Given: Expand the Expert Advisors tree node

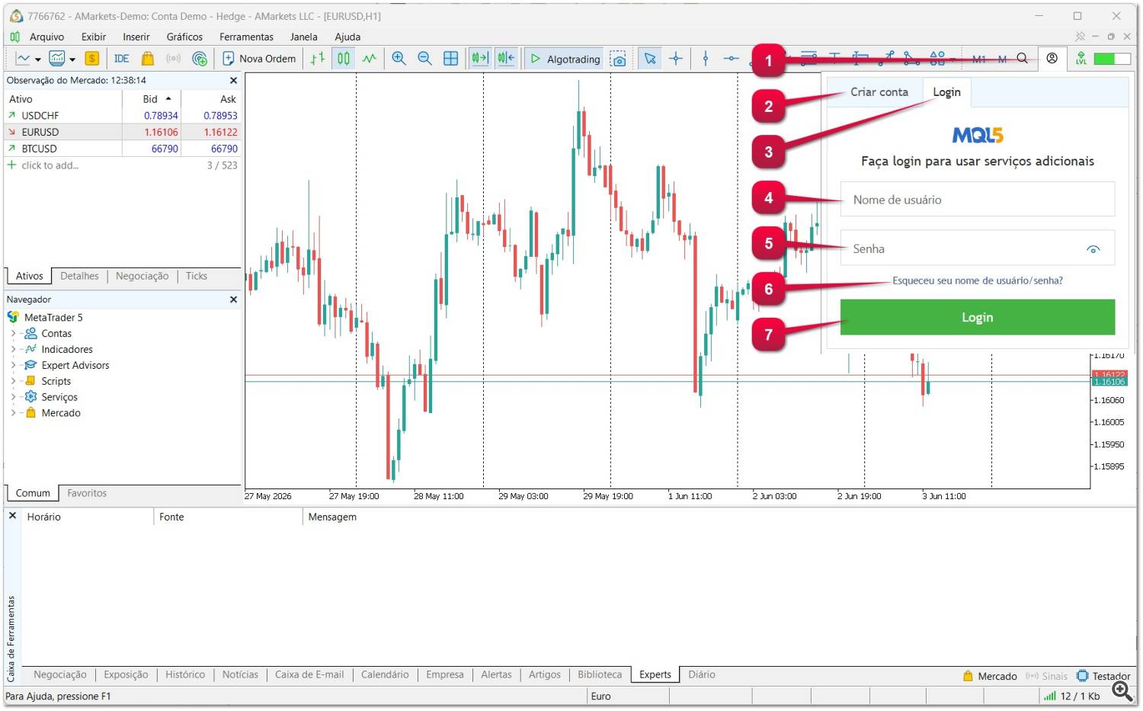Looking at the screenshot, I should tap(13, 366).
